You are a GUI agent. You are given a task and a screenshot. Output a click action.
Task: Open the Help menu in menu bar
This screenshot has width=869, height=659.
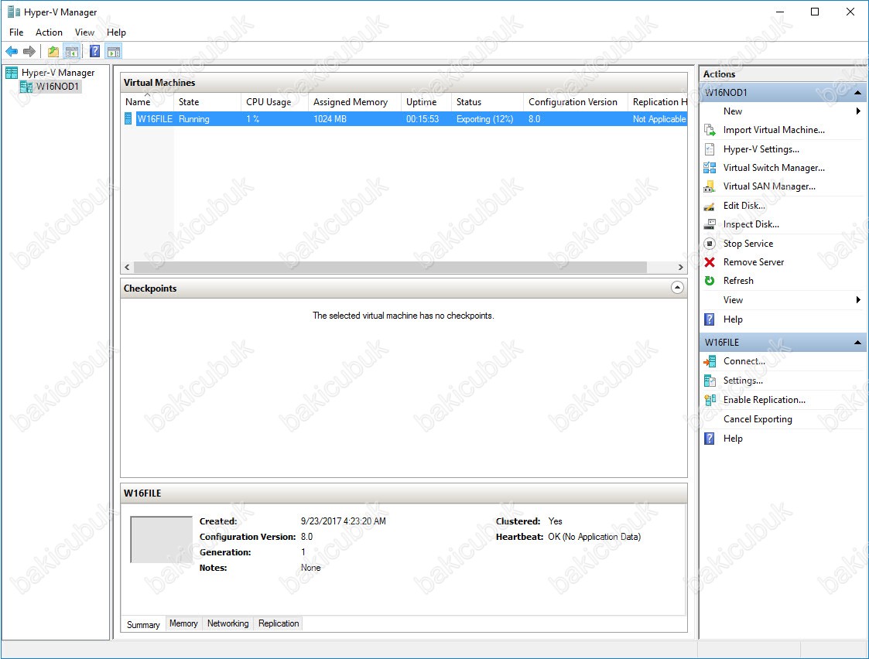tap(116, 32)
